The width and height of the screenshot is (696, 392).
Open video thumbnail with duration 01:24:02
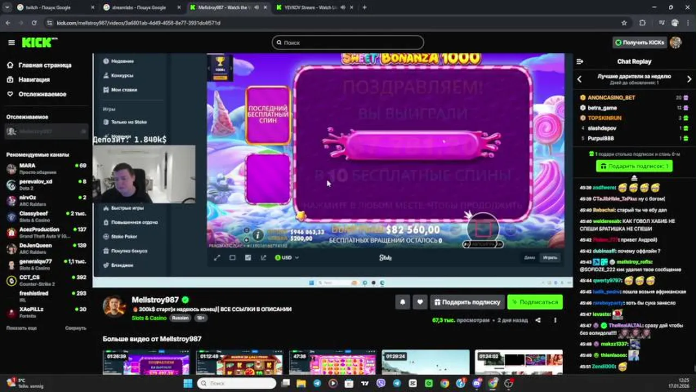[x=518, y=362]
